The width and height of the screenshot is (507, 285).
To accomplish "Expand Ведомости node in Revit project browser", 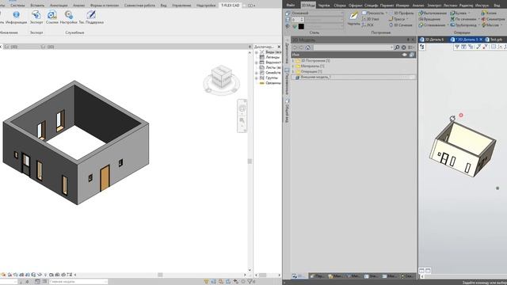I will coord(257,63).
